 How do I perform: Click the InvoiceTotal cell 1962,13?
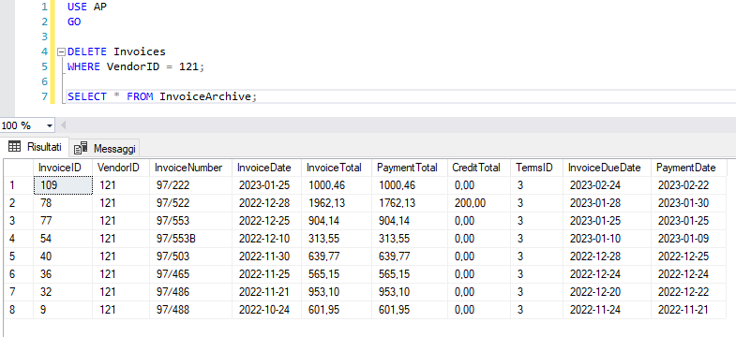pos(337,203)
